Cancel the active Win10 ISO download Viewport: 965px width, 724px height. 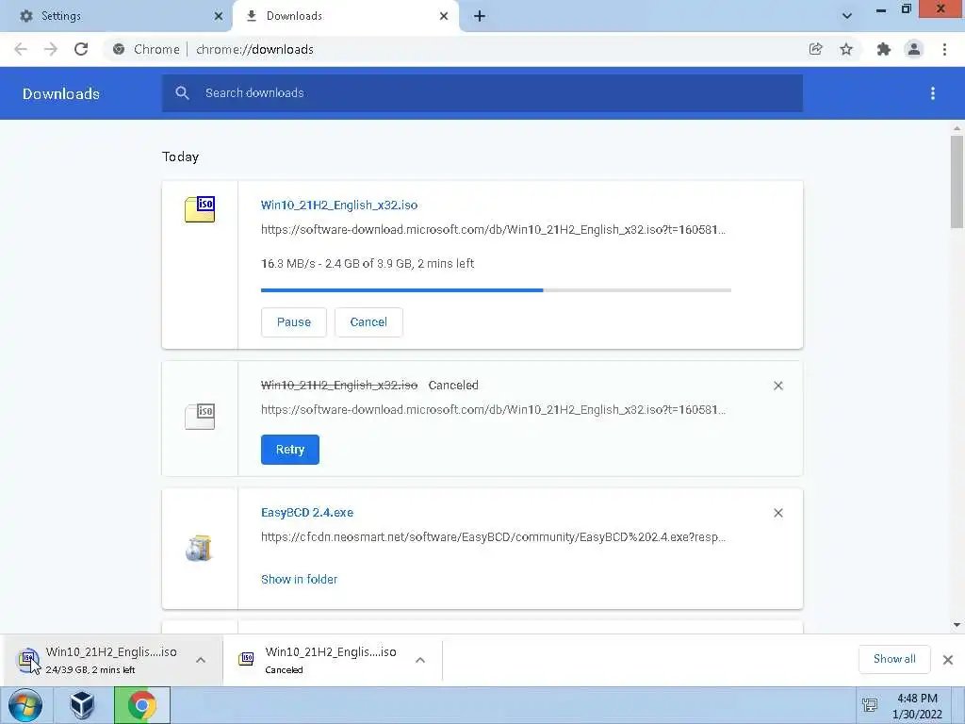point(368,322)
